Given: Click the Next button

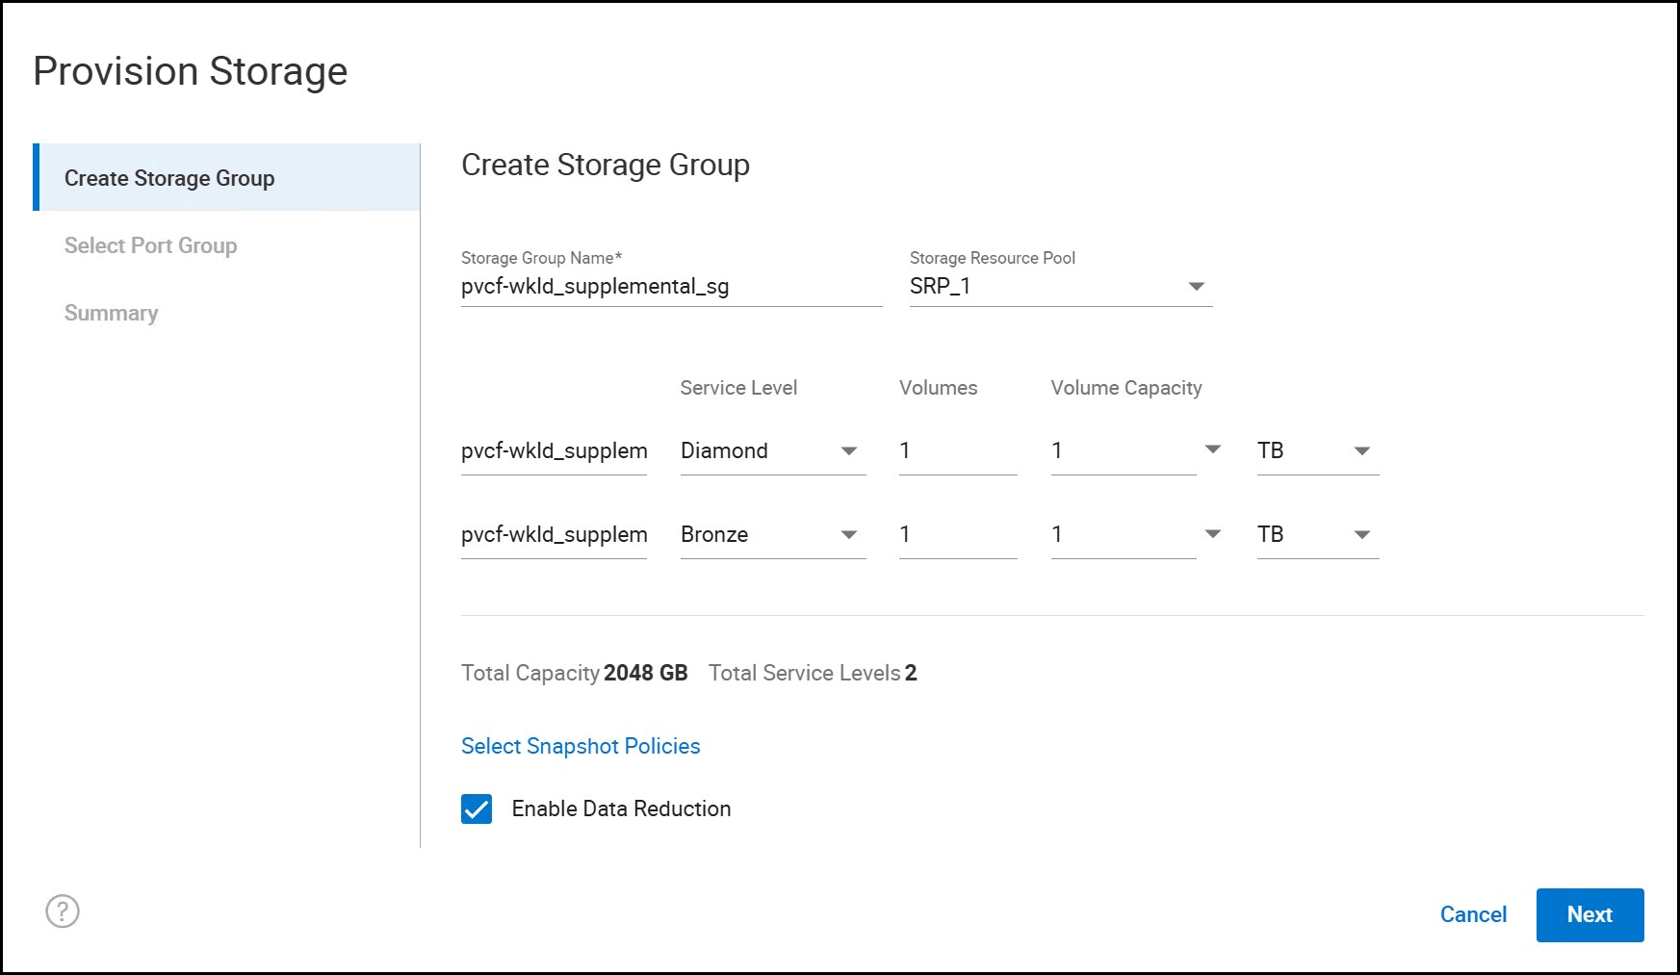Looking at the screenshot, I should click(1590, 914).
